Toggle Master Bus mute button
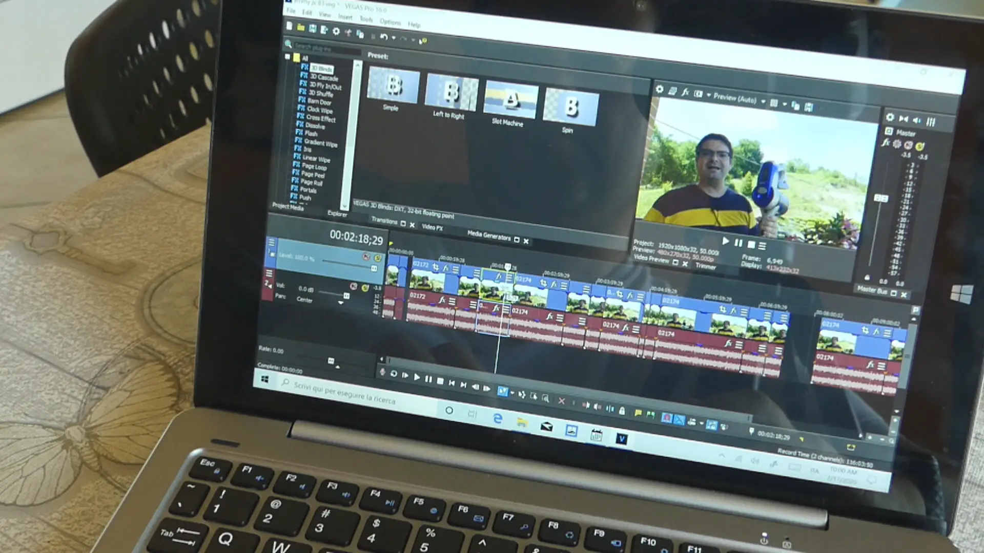The image size is (984, 553). [x=908, y=145]
